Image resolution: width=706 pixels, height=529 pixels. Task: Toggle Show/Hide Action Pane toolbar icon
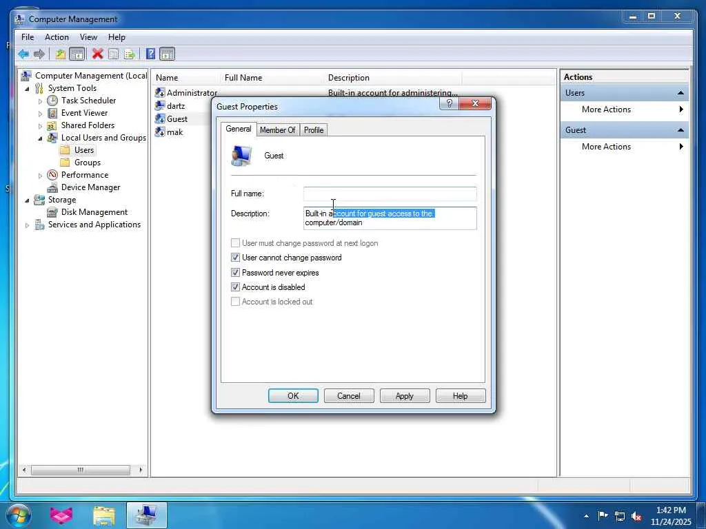(167, 54)
